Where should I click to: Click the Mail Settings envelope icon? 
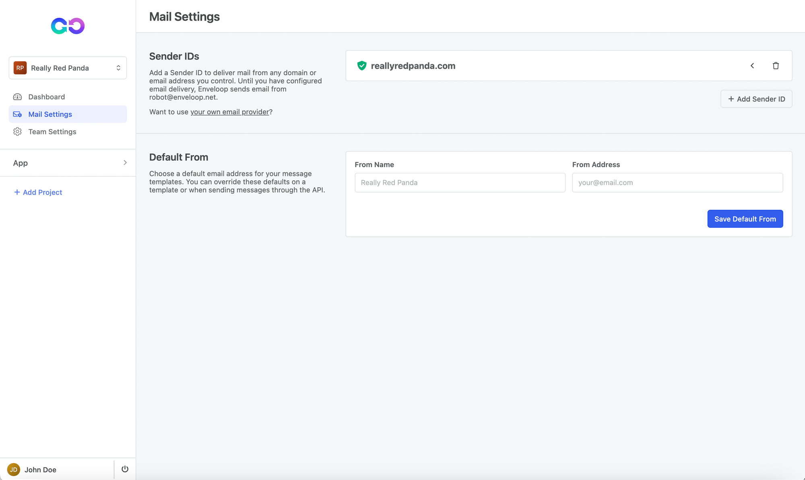point(17,114)
